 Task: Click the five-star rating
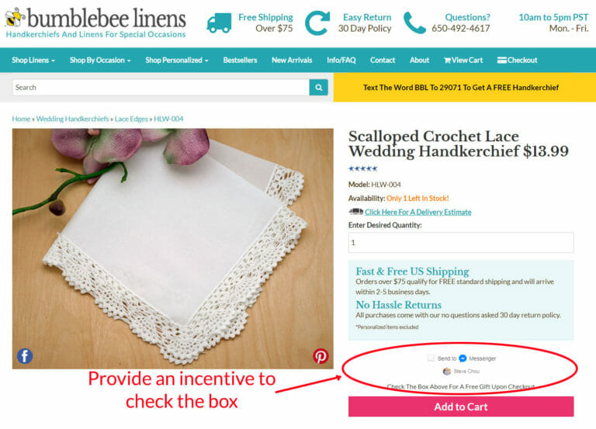363,168
